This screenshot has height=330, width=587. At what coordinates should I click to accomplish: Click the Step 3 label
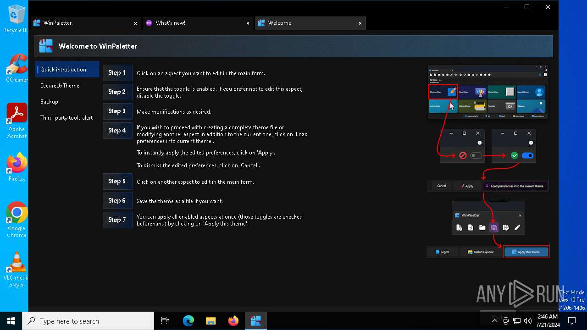[117, 111]
